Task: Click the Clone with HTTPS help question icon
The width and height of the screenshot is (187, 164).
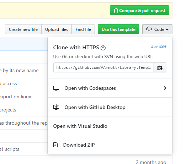Action: (x=103, y=48)
